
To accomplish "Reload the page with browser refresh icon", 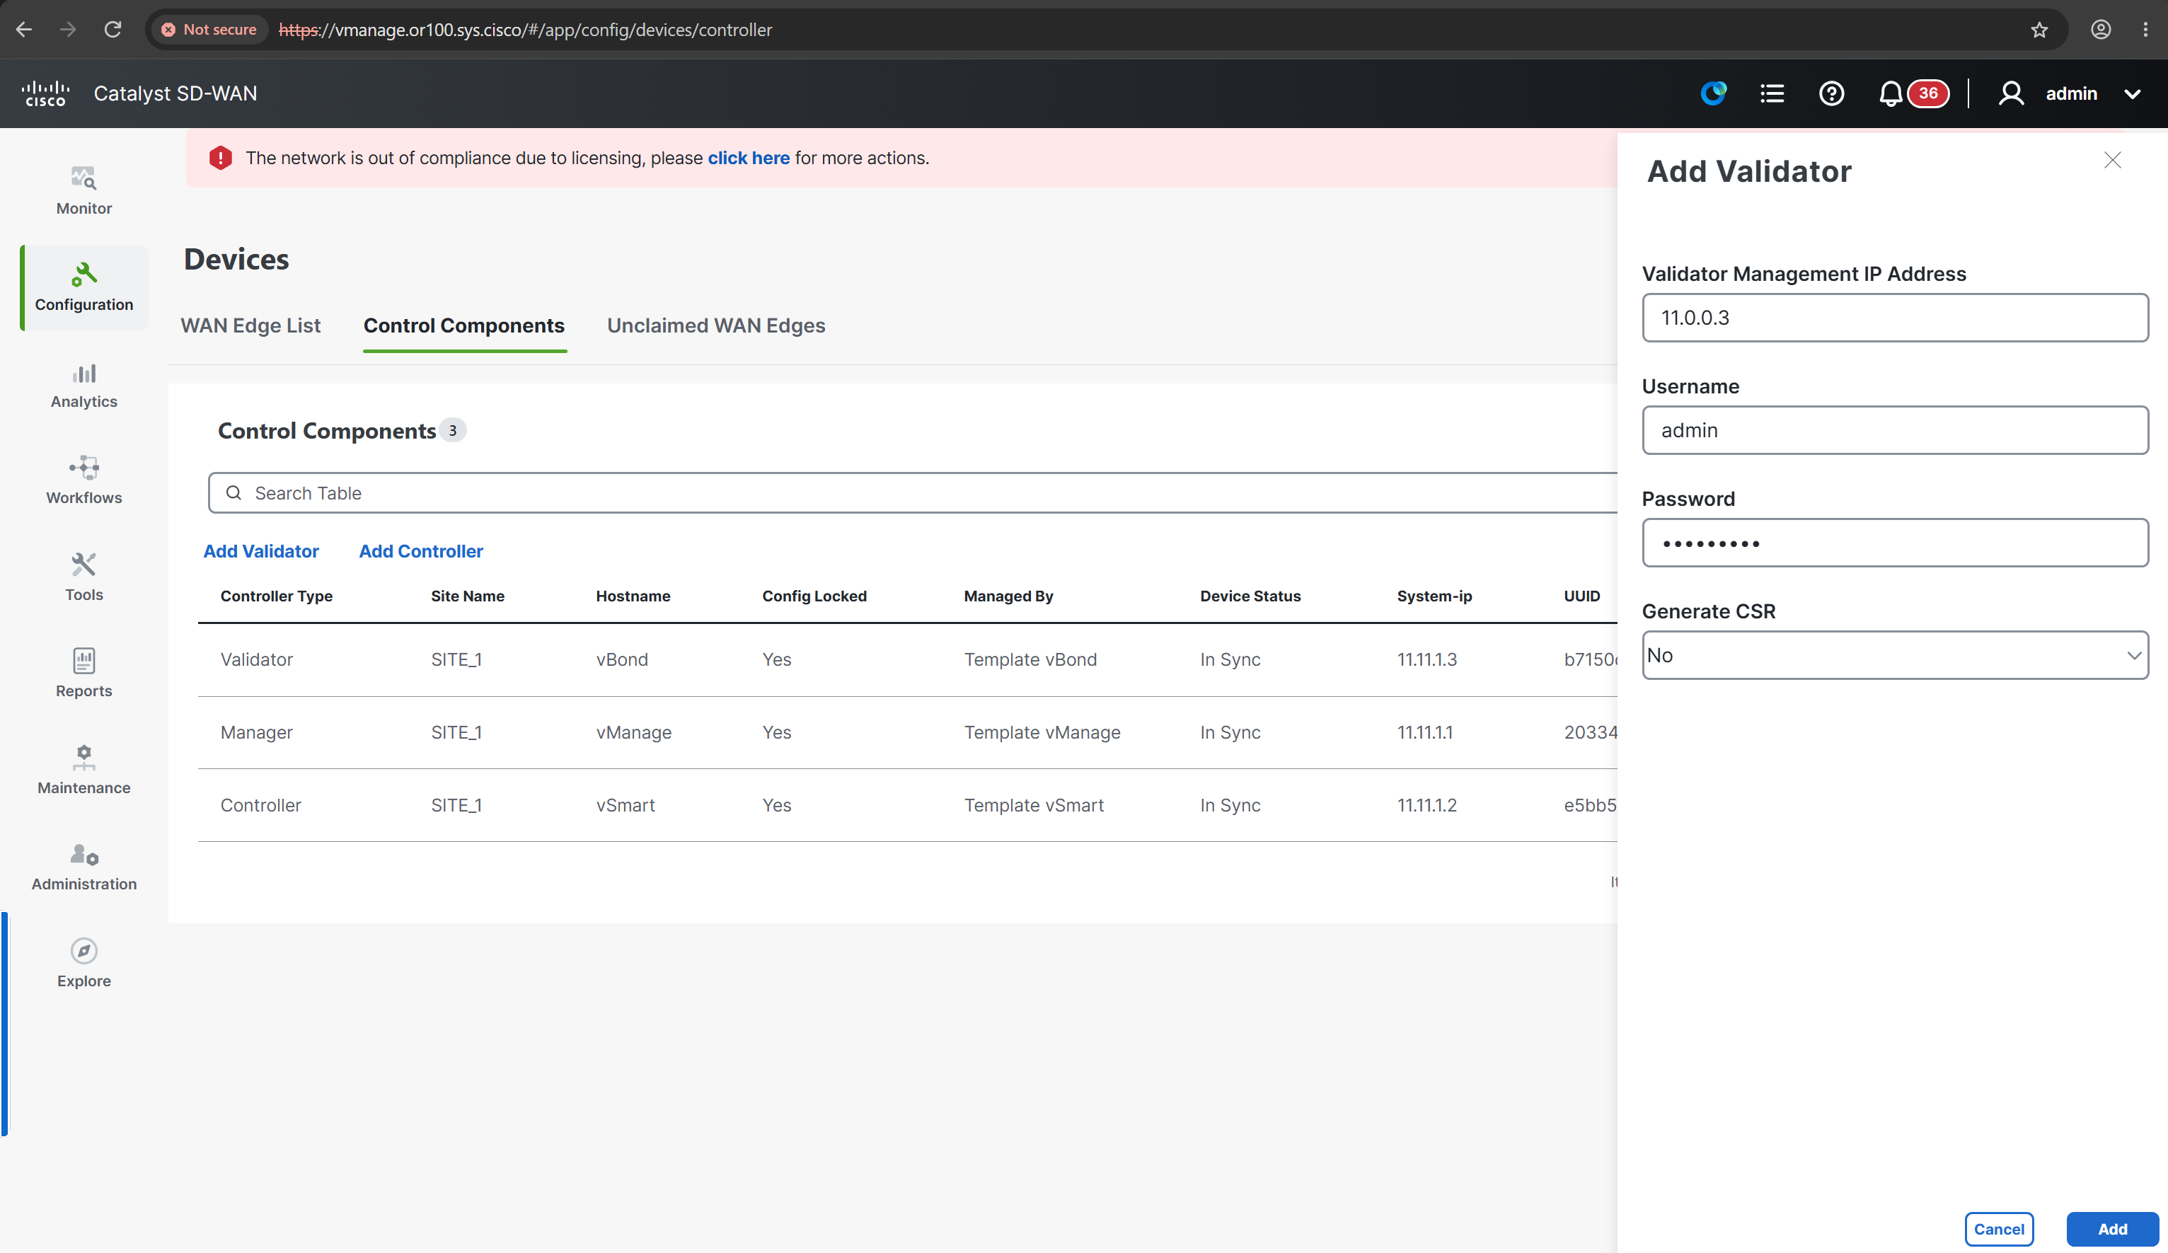I will click(x=113, y=29).
